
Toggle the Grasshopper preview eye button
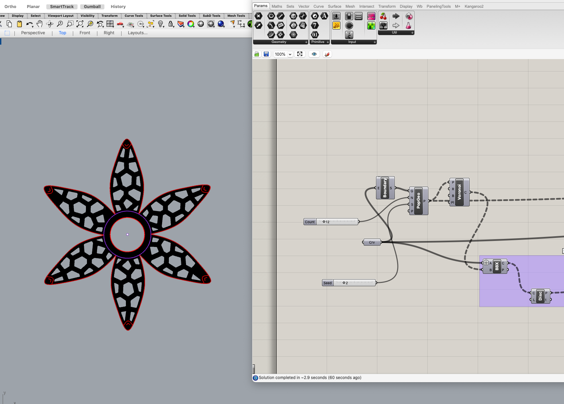click(314, 54)
